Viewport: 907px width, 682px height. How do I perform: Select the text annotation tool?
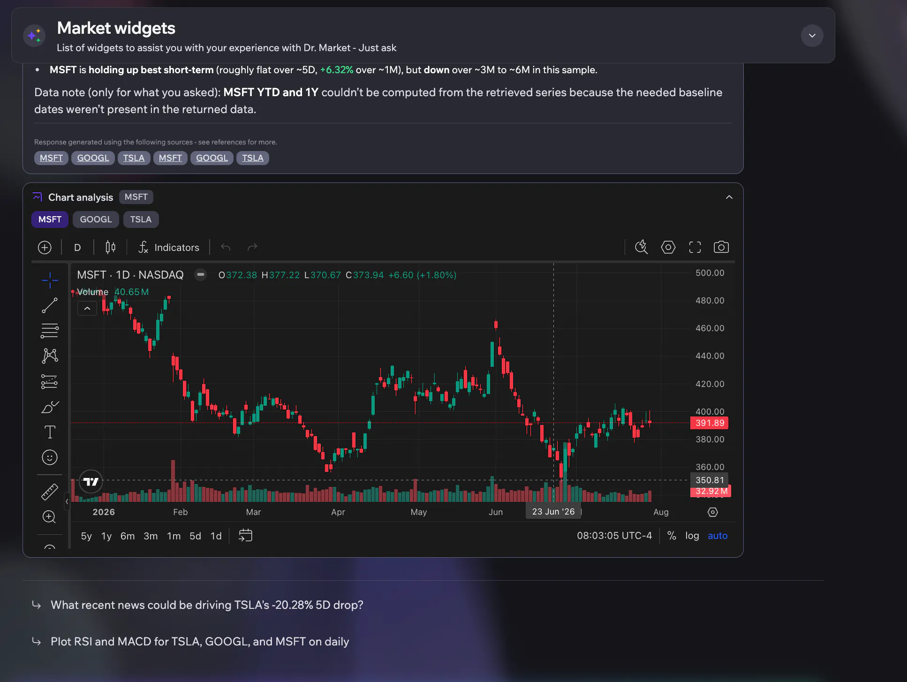[50, 432]
